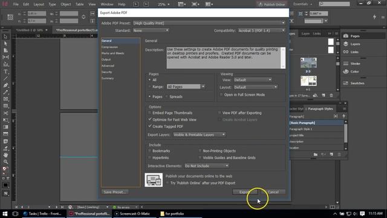Enable Non-Printing Objects checkbox
This screenshot has height=218, width=387.
pos(200,151)
